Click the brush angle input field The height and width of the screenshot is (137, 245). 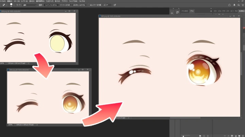coord(109,5)
